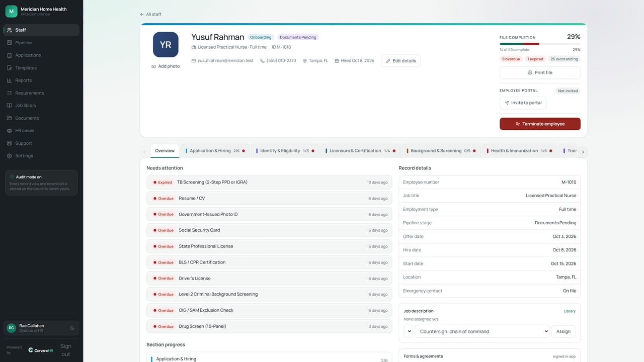Open HR cases in sidebar
644x362 pixels.
click(x=41, y=131)
